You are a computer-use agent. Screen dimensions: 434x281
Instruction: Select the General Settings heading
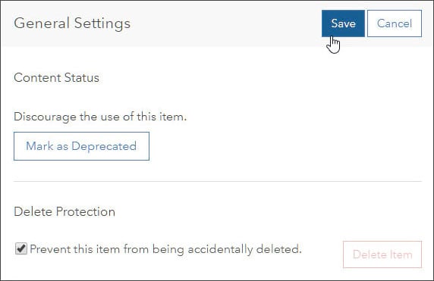[72, 23]
